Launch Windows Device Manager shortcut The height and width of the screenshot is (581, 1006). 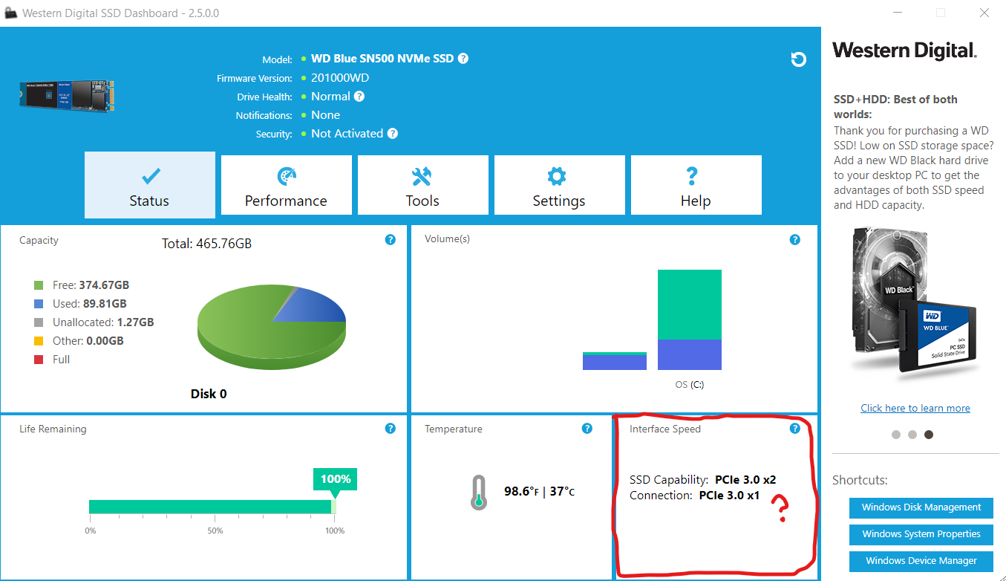click(921, 561)
